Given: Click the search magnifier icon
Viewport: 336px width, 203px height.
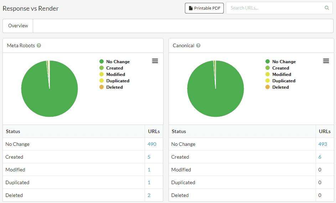Looking at the screenshot, I should (327, 8).
